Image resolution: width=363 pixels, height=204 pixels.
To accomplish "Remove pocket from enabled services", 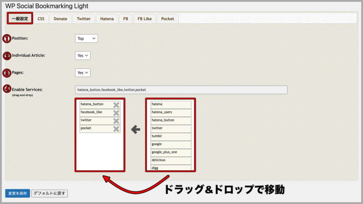I will [116, 129].
